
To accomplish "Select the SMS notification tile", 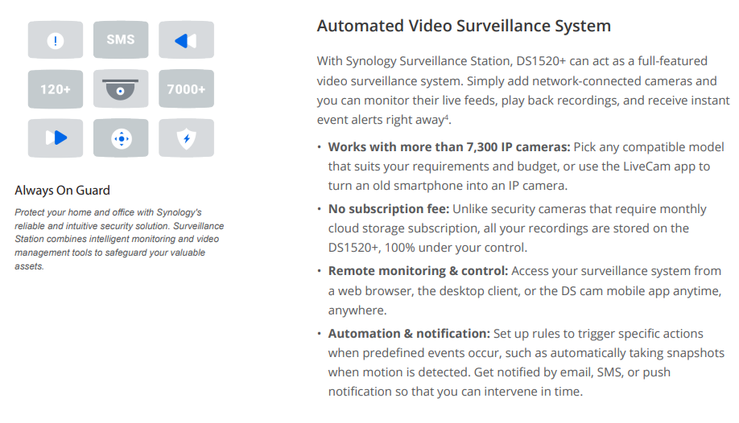I will click(x=121, y=40).
